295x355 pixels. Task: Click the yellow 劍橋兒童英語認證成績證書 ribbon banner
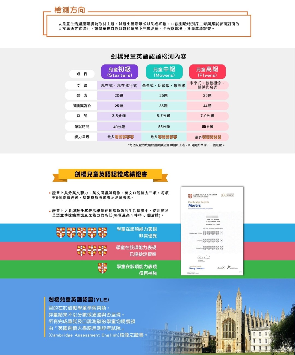[111, 174]
